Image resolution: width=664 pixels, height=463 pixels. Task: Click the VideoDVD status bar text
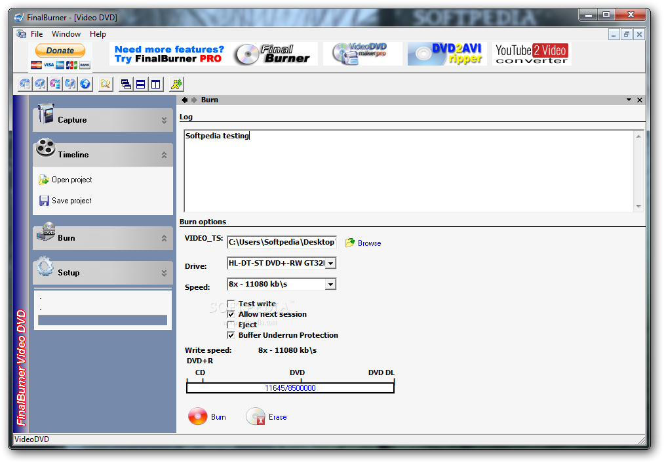click(x=31, y=439)
